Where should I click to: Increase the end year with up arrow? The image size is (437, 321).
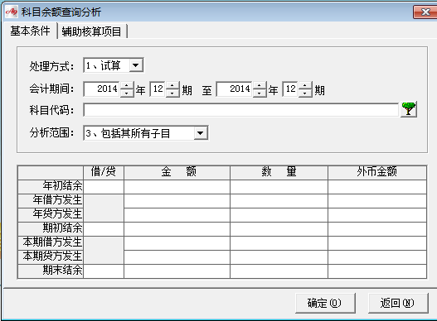(260, 85)
